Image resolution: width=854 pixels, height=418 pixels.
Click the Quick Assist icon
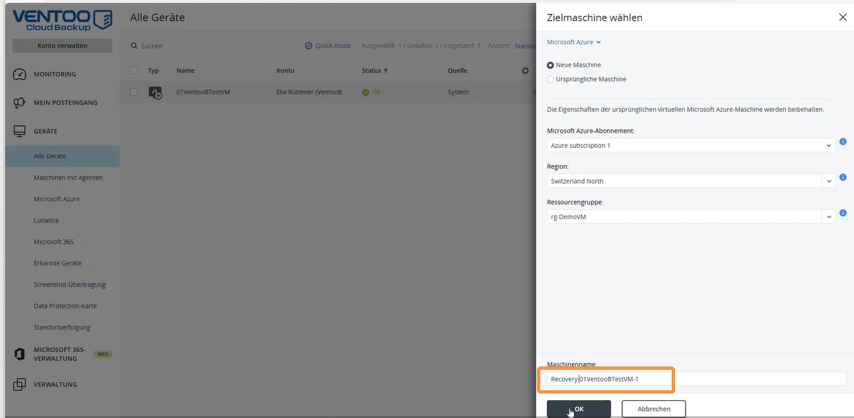[x=308, y=46]
